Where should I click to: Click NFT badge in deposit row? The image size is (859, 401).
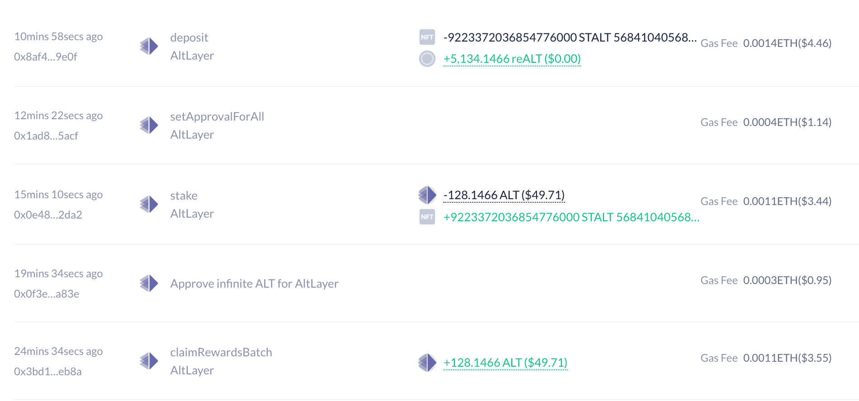point(427,37)
